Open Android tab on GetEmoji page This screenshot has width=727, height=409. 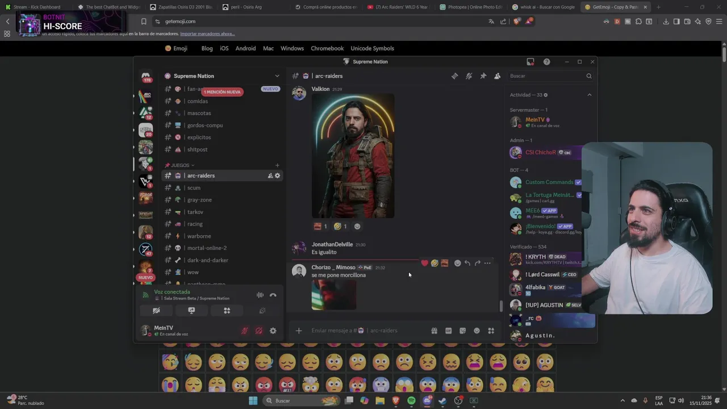(245, 48)
